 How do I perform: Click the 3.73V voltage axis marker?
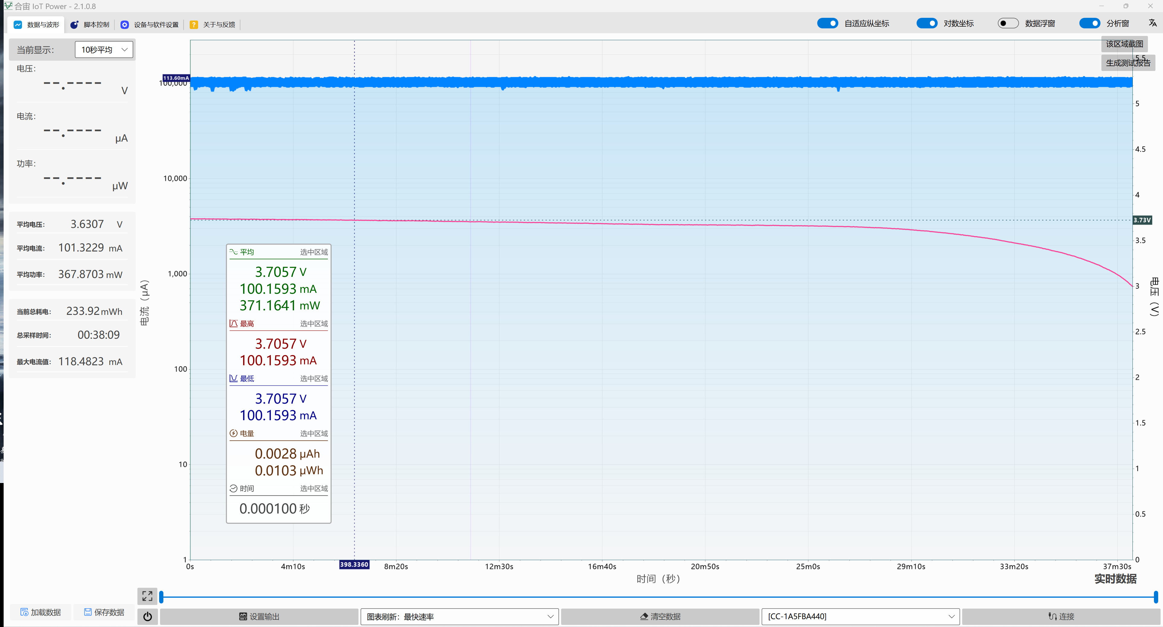(x=1142, y=220)
